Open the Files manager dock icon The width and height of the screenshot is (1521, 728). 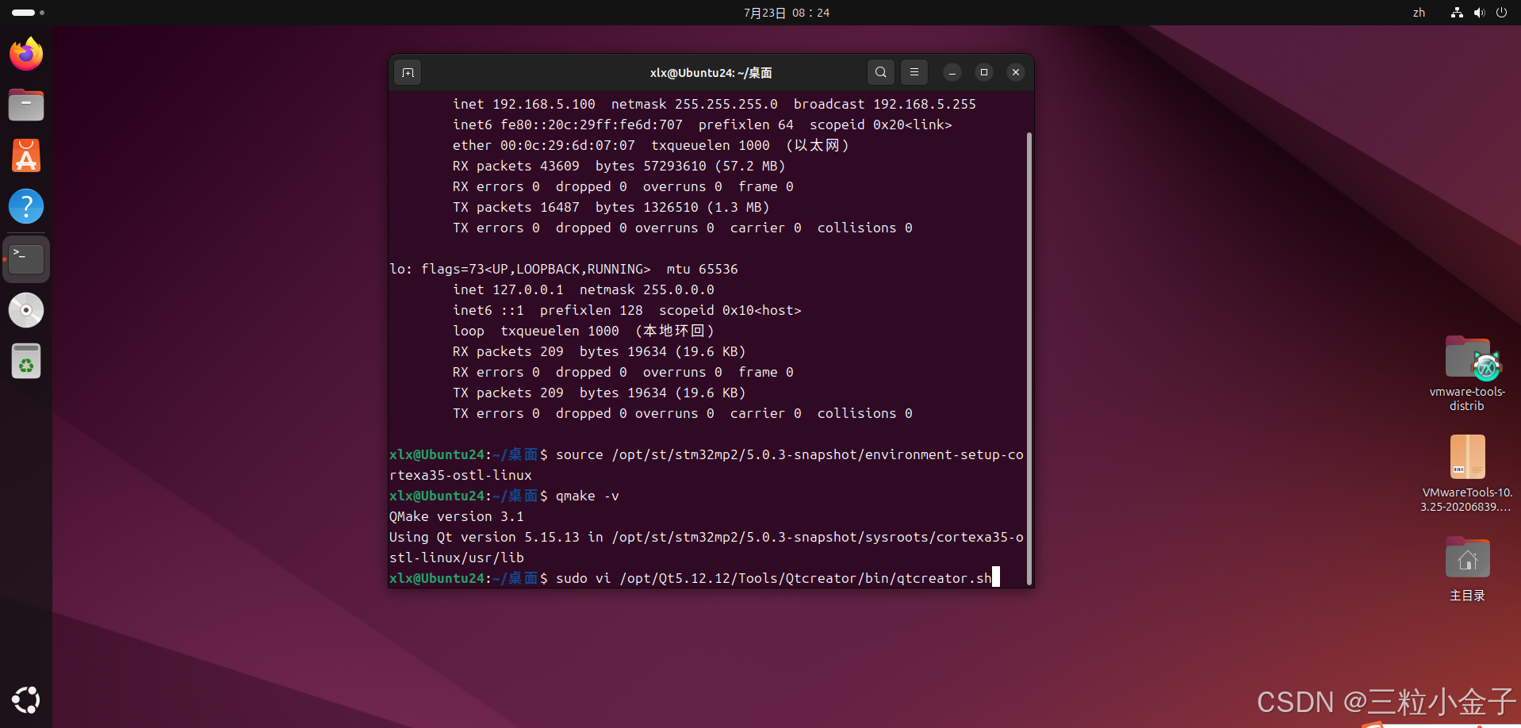tap(26, 105)
